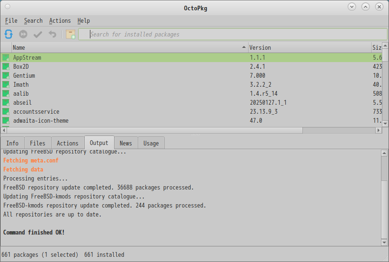
Task: Switch to the Info tab
Action: 12,143
